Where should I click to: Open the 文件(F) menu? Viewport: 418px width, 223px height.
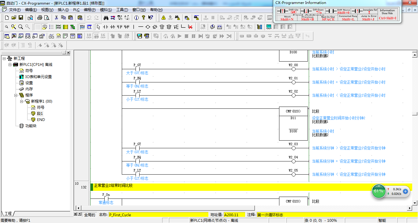pos(15,10)
